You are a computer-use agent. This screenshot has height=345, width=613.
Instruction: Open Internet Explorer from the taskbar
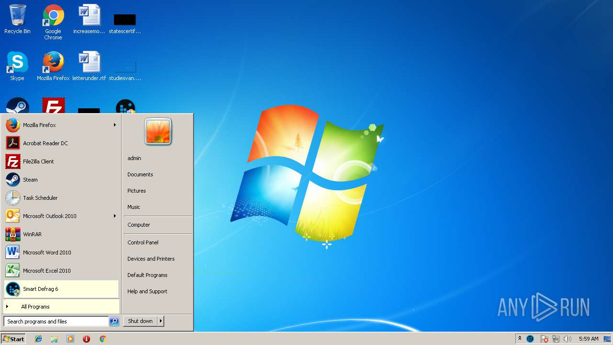tap(38, 339)
